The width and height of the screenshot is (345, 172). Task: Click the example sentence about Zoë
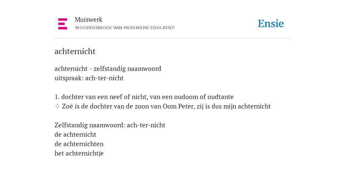pos(166,106)
